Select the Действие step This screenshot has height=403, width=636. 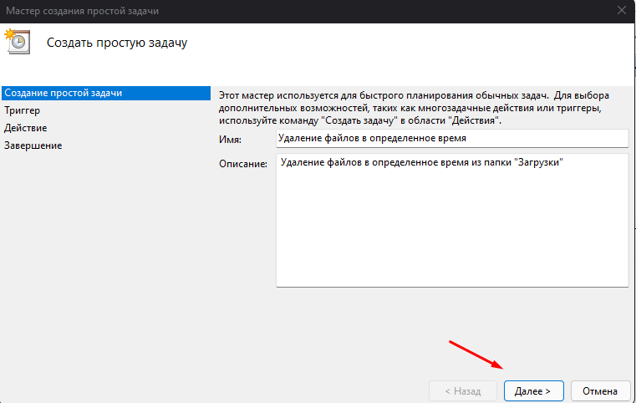(x=26, y=128)
